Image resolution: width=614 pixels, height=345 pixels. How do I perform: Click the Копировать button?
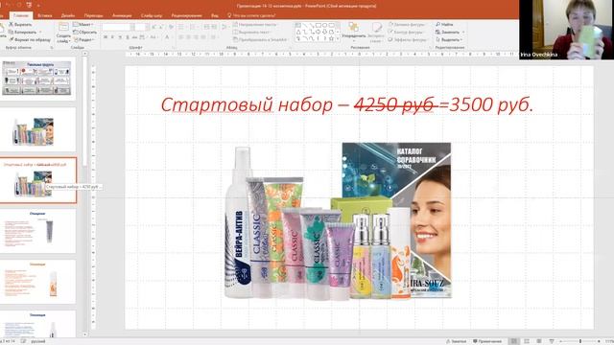(23, 32)
